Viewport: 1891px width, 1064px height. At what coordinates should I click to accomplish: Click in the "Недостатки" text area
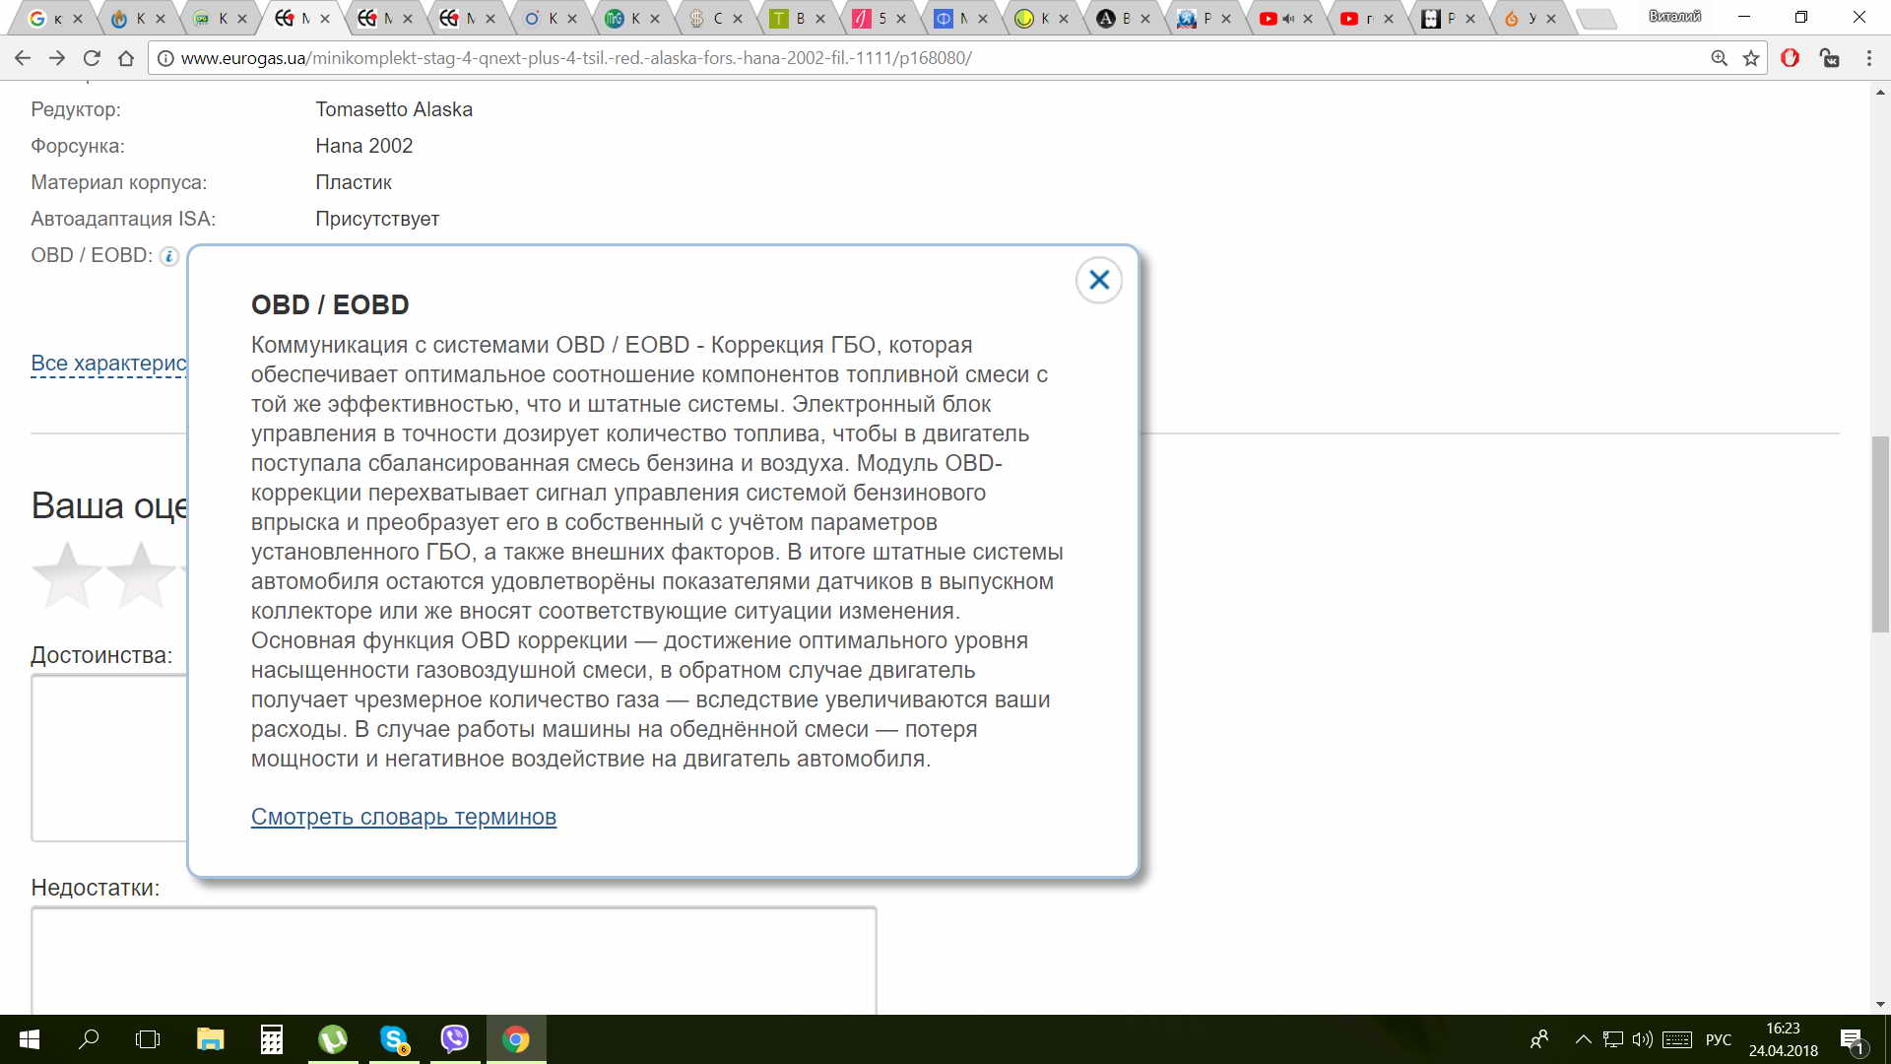pyautogui.click(x=453, y=961)
